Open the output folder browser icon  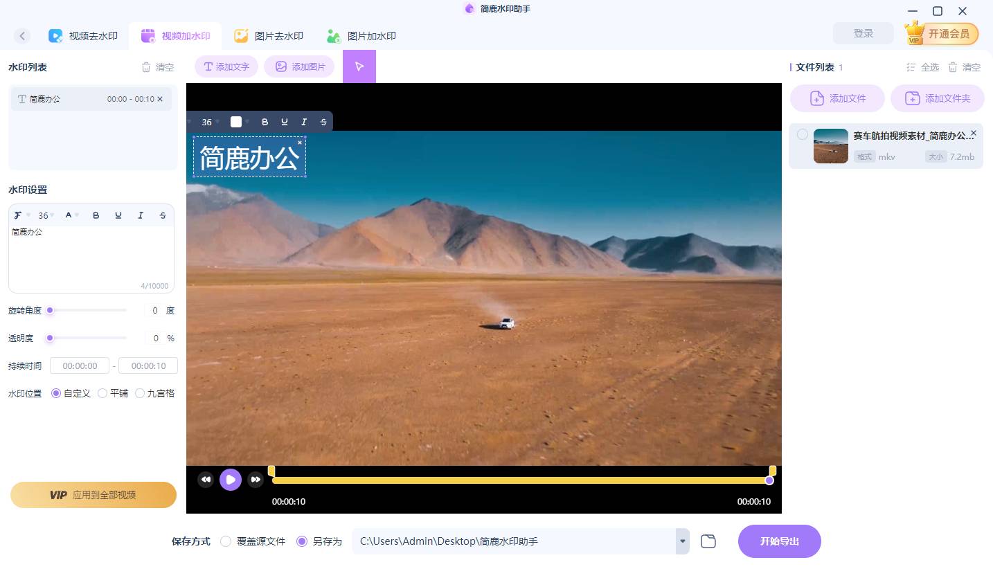pos(708,541)
